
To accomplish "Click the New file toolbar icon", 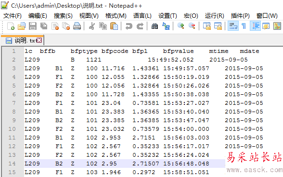I will (x=11, y=26).
